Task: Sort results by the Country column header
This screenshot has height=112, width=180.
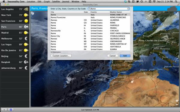Action: (x=100, y=12)
